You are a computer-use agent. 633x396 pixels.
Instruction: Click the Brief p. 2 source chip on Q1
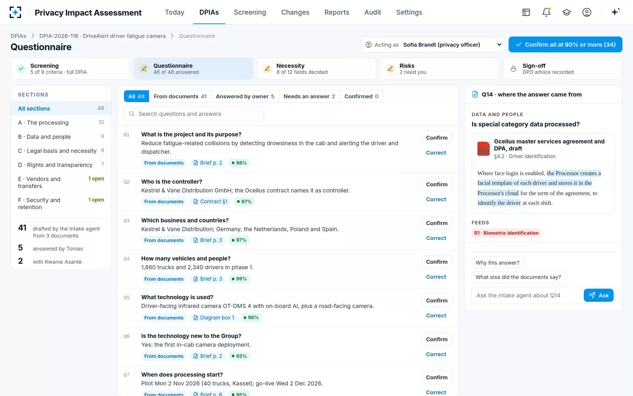(x=208, y=163)
